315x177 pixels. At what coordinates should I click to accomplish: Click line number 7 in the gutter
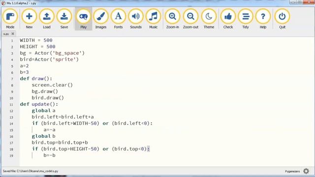pyautogui.click(x=12, y=79)
